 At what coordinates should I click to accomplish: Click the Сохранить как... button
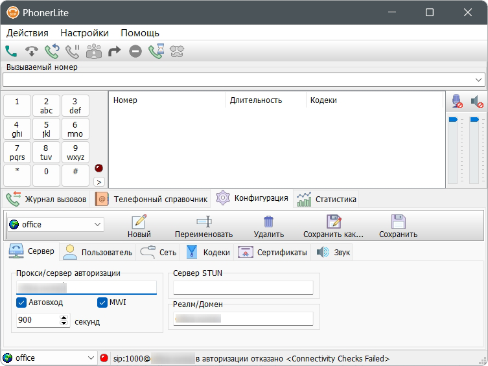[333, 226]
